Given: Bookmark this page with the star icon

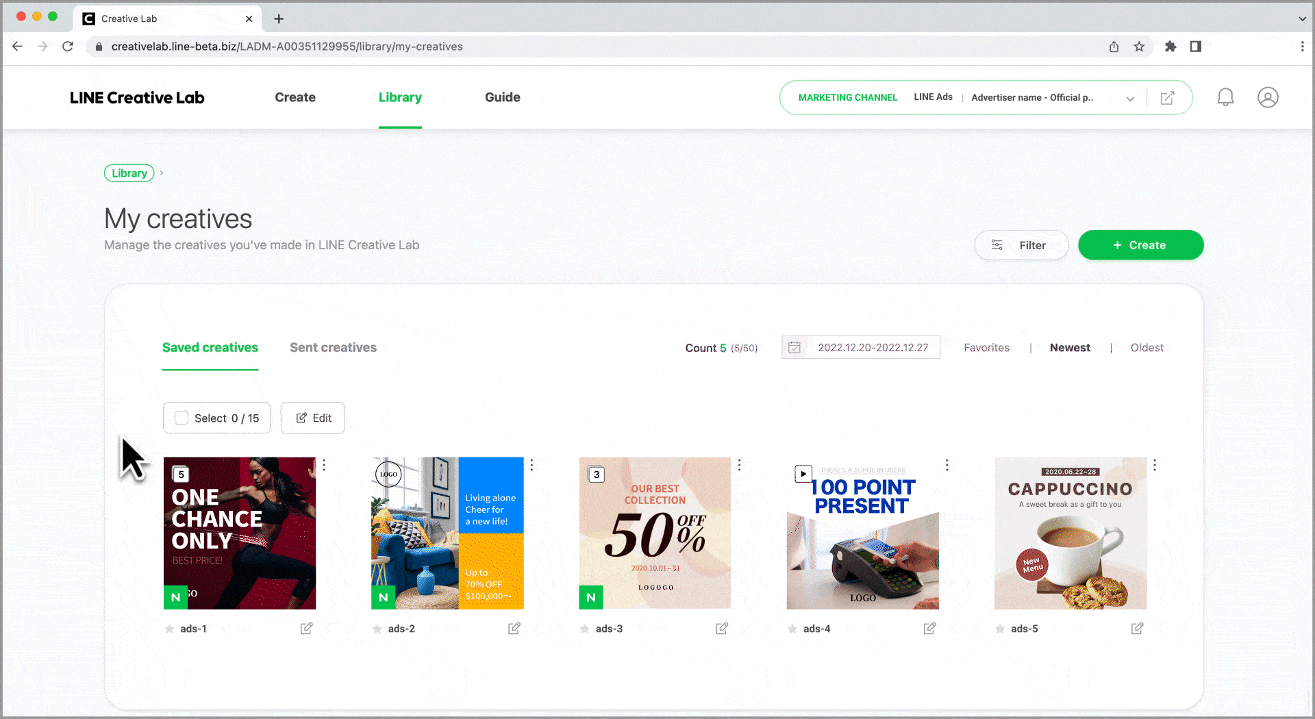Looking at the screenshot, I should (1139, 47).
